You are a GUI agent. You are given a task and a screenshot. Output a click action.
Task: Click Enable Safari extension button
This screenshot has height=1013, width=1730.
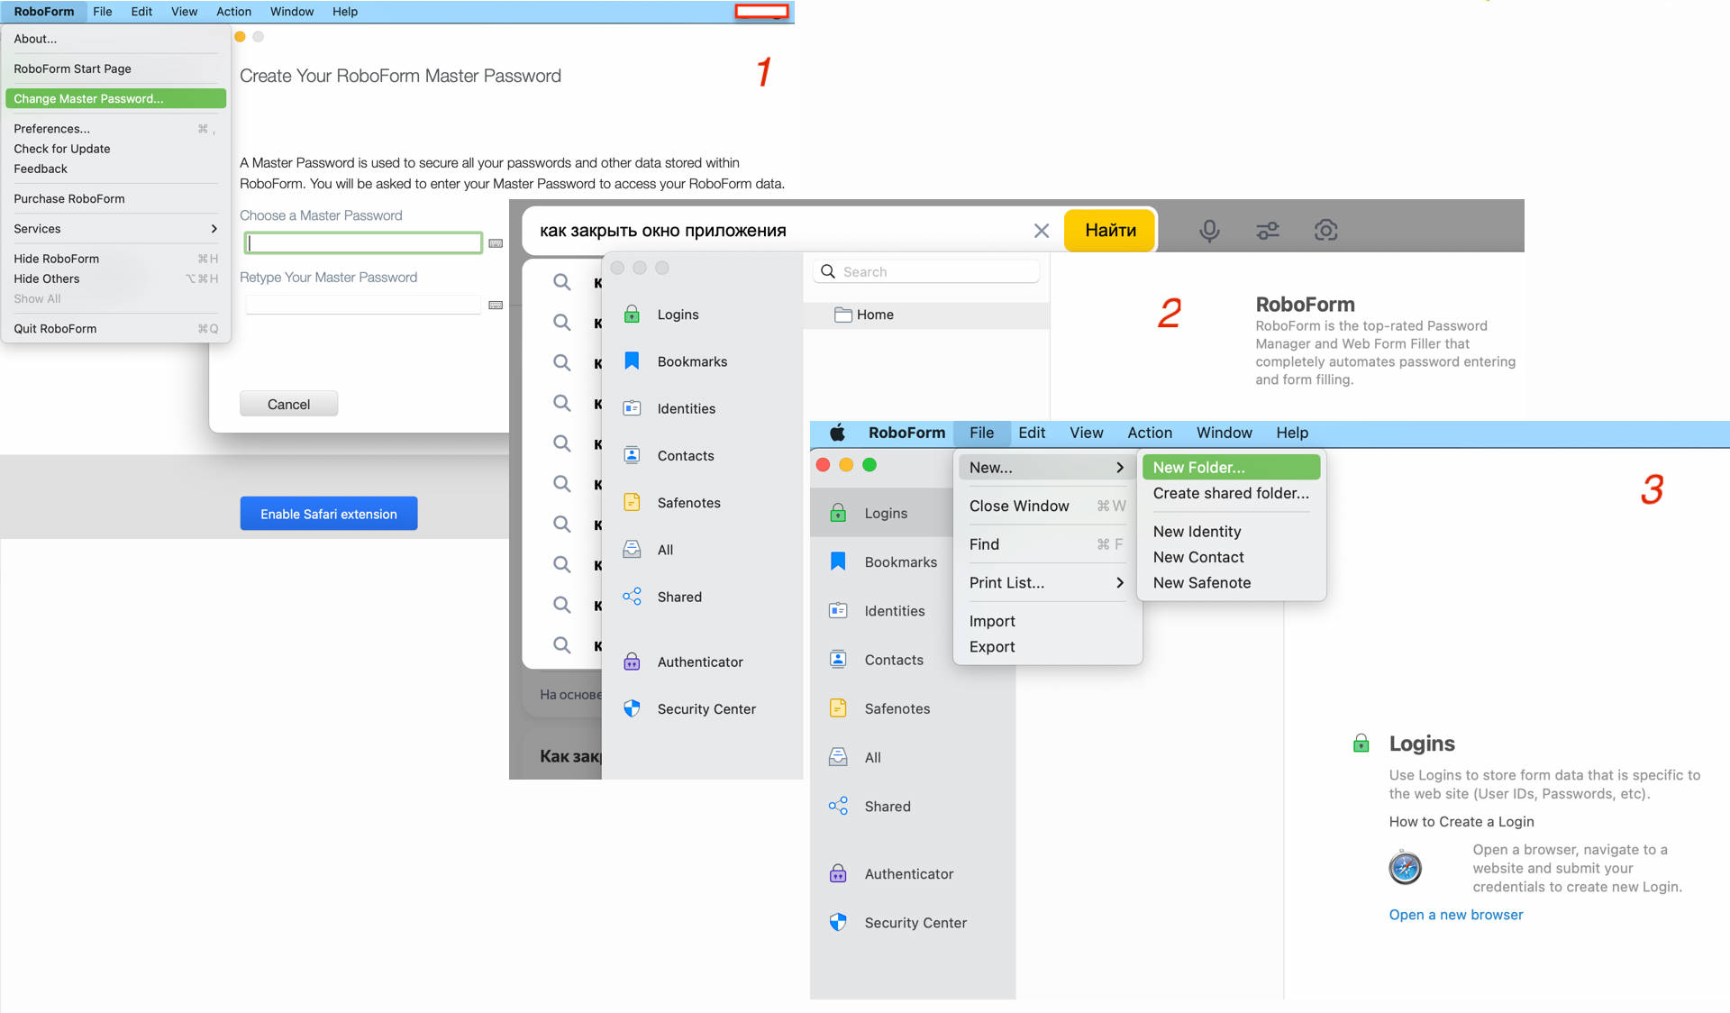pos(329,514)
